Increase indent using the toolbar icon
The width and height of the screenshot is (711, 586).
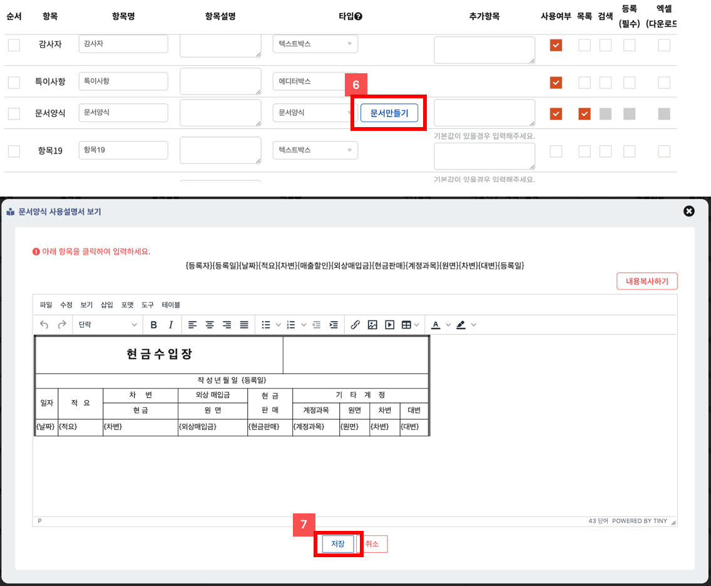coord(334,325)
